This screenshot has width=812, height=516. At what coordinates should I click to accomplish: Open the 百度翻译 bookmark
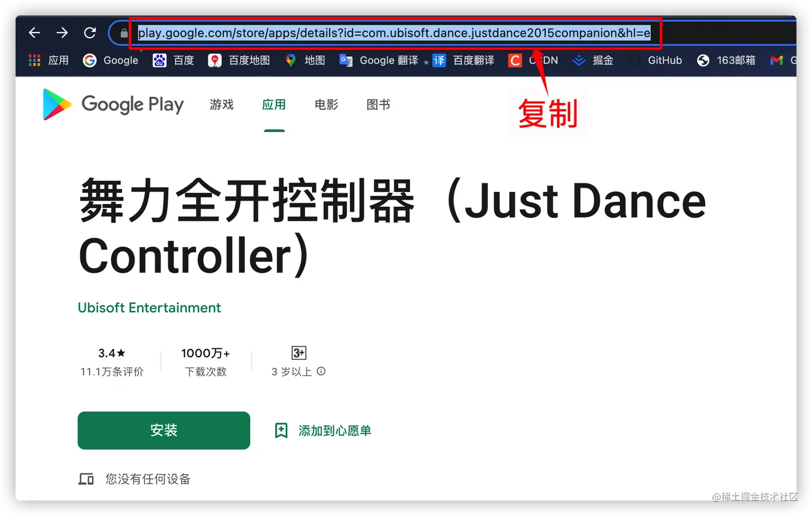click(463, 60)
